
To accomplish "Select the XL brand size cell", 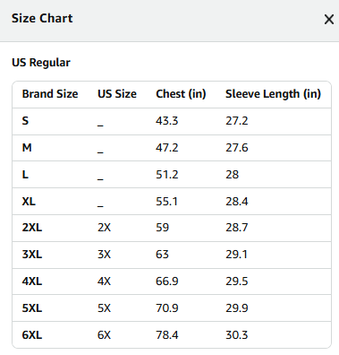I will (29, 202).
